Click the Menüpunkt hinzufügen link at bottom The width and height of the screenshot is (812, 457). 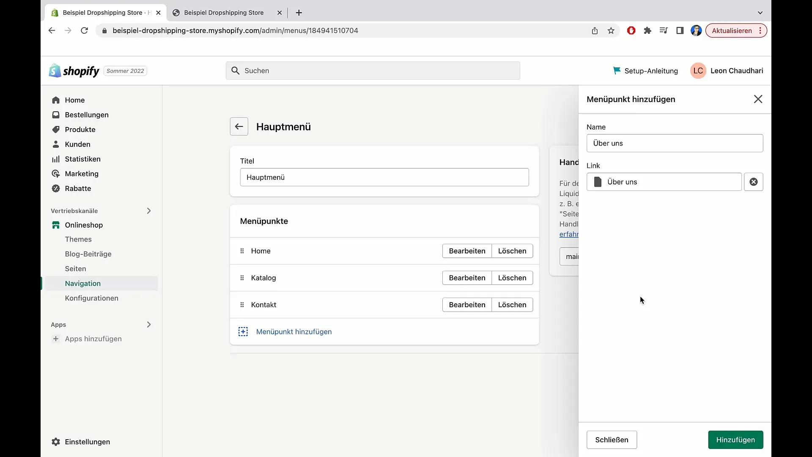294,331
